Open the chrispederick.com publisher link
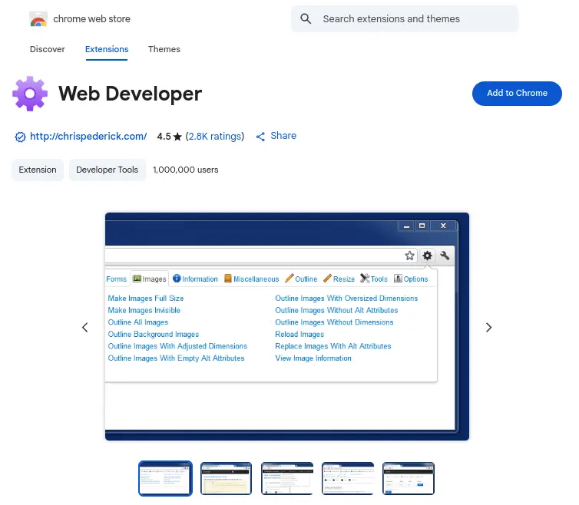The width and height of the screenshot is (579, 505). pyautogui.click(x=88, y=136)
